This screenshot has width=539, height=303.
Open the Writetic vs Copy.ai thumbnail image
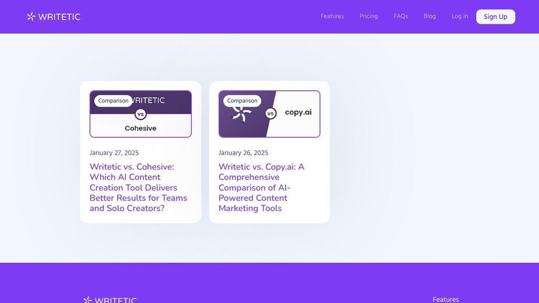[x=269, y=114]
